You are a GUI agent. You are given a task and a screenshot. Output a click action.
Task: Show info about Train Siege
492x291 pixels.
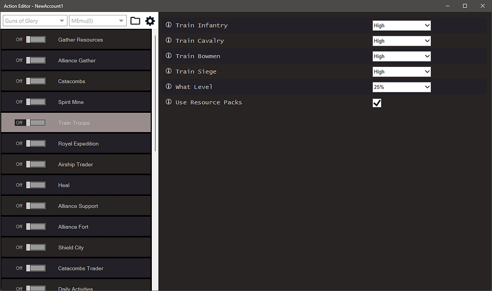pyautogui.click(x=168, y=71)
